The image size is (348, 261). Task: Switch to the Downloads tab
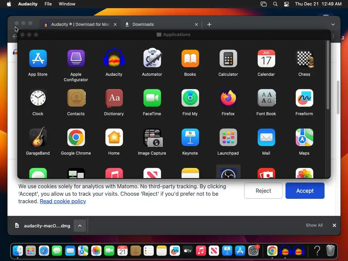(161, 24)
